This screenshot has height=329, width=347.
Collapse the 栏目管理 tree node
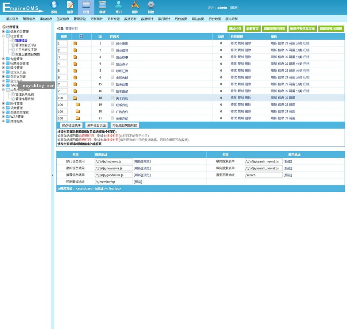3,36
